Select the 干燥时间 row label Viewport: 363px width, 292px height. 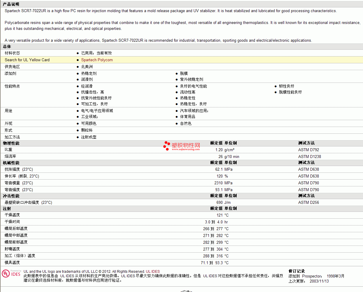tap(12, 222)
